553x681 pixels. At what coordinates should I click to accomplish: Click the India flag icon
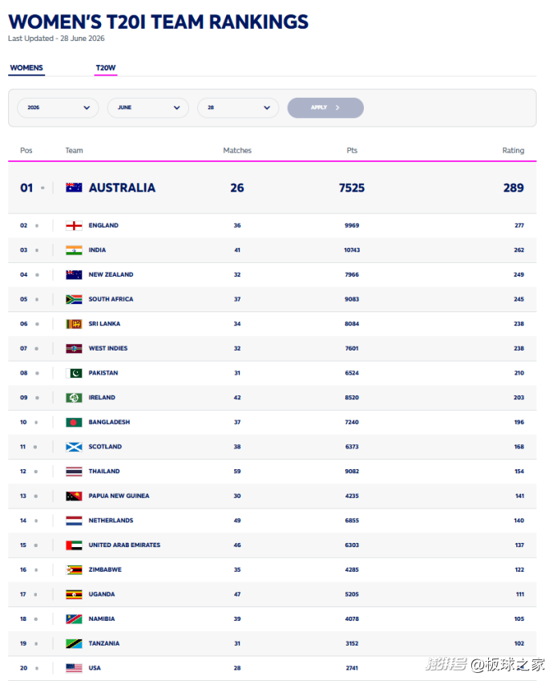tap(74, 250)
